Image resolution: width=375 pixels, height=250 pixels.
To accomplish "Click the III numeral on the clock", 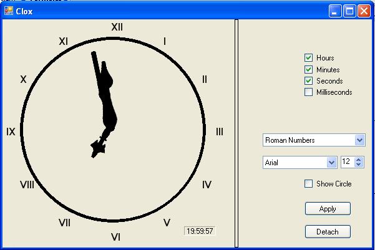I will (220, 132).
